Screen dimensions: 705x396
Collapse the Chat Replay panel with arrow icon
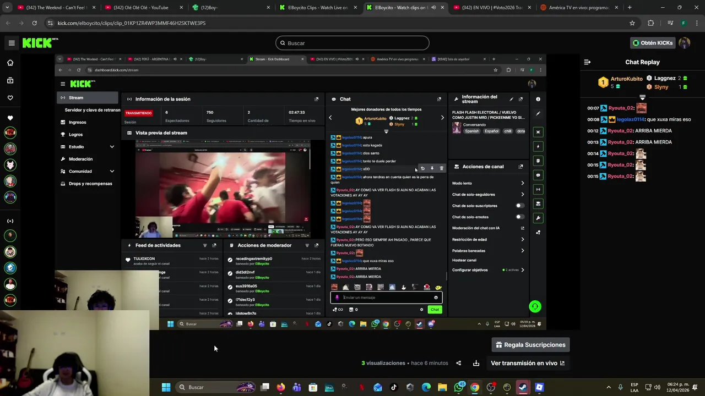(587, 62)
